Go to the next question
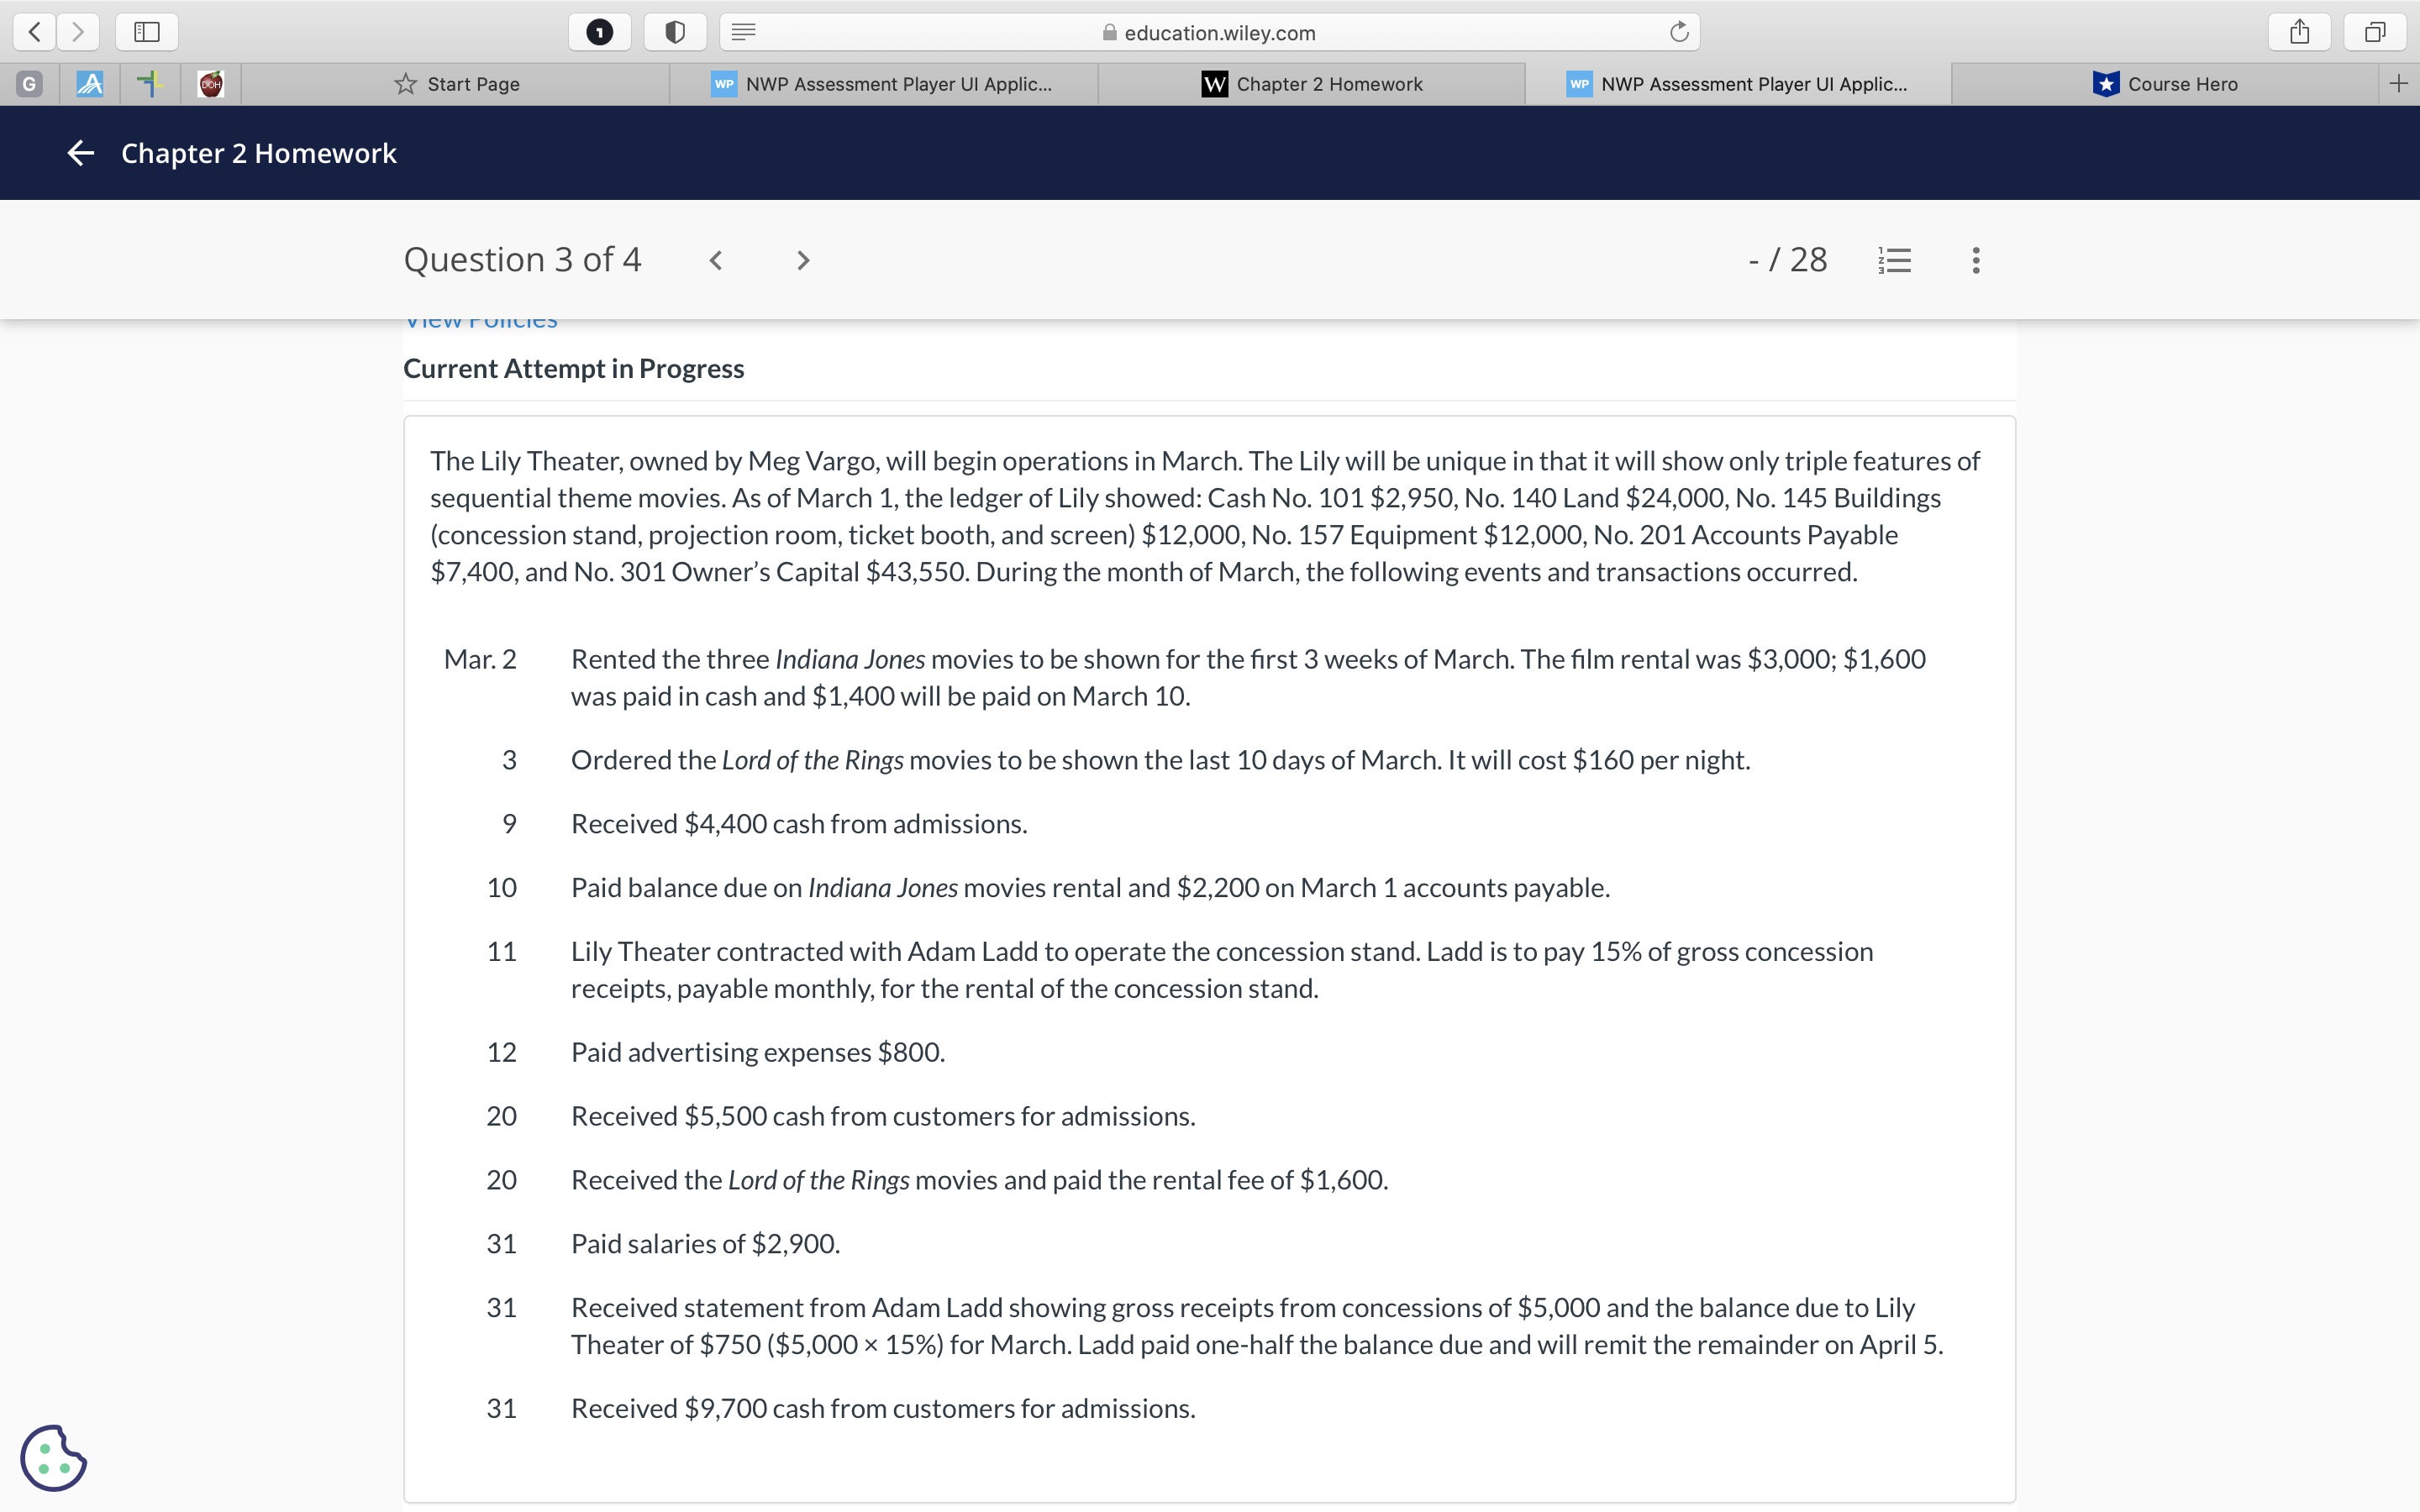2420x1512 pixels. (802, 260)
